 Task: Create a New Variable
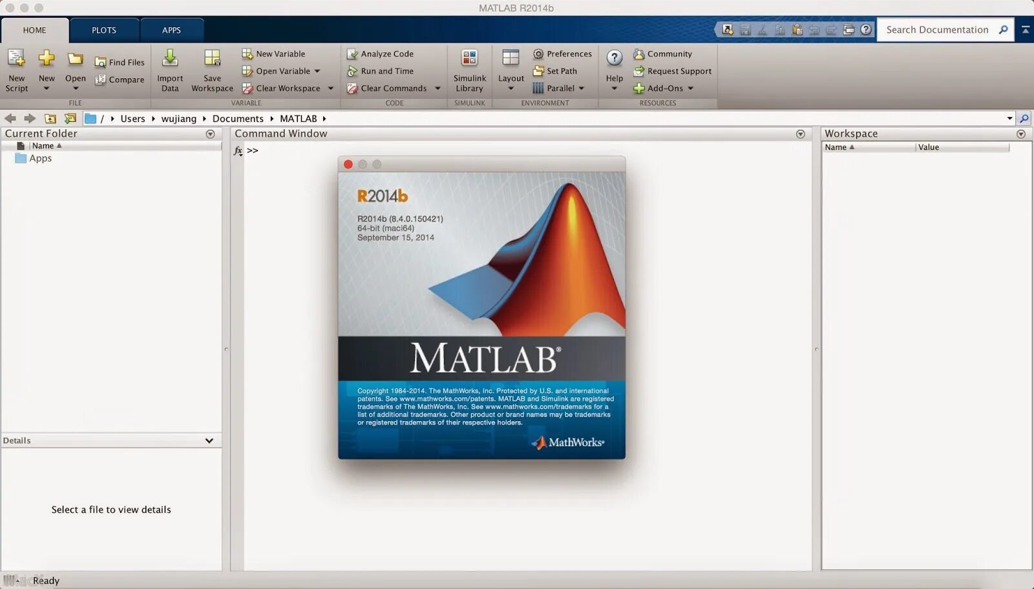tap(273, 54)
